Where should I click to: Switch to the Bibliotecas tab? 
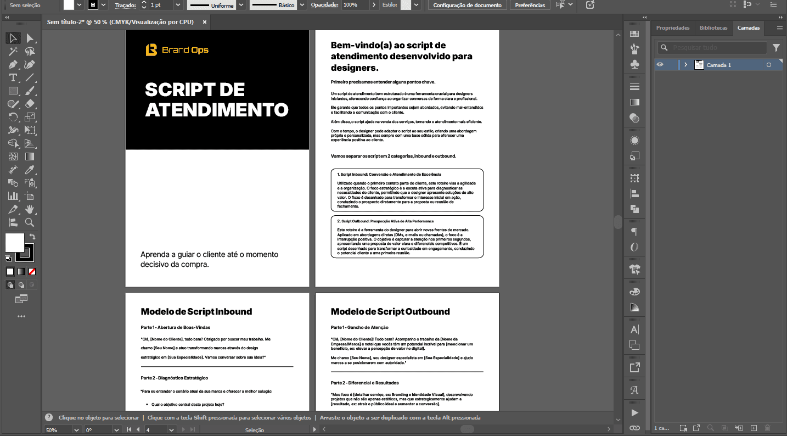pos(713,28)
